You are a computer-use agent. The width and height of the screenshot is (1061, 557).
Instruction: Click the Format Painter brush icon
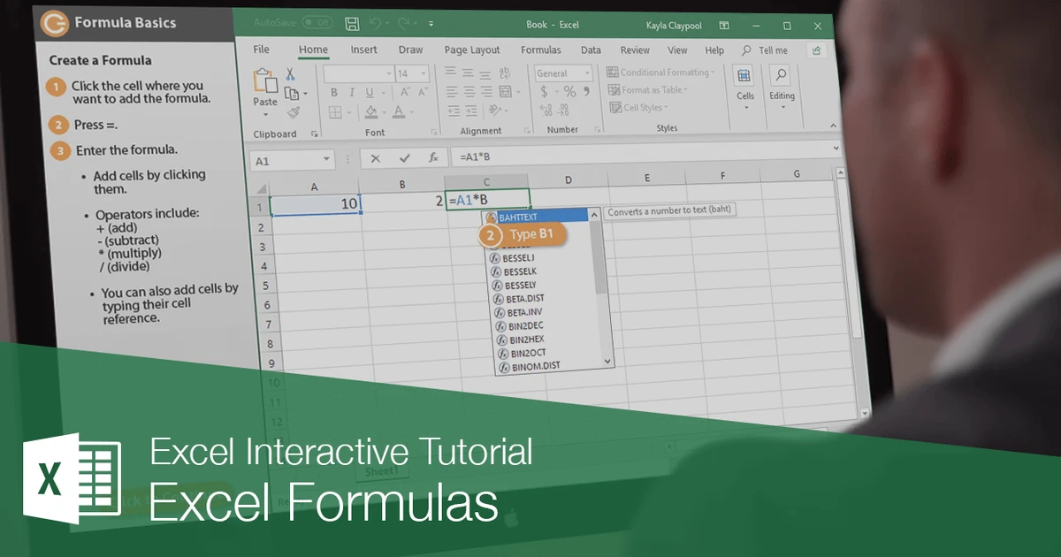pos(294,112)
